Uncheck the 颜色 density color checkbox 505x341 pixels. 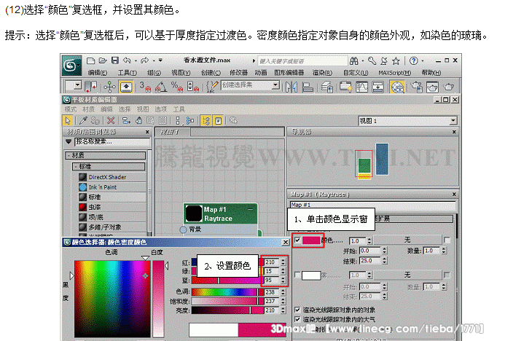[297, 240]
